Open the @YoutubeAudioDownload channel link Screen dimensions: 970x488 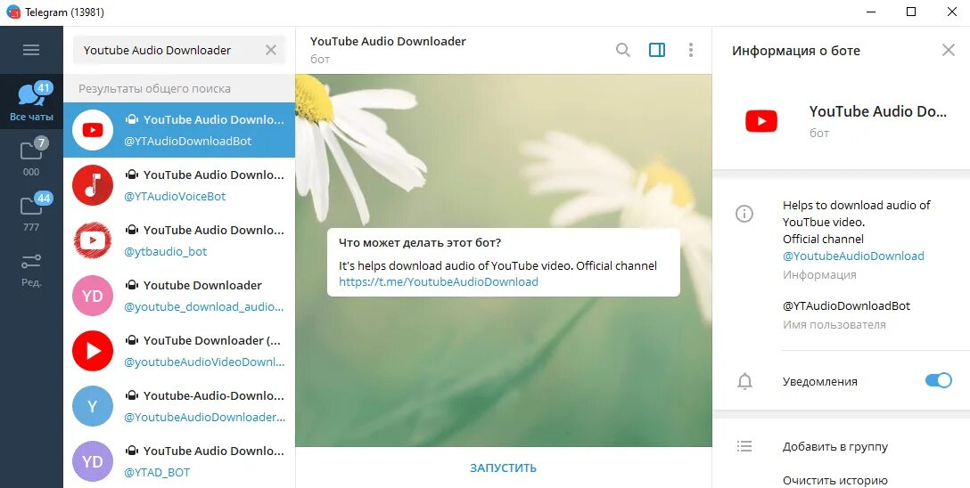(x=854, y=256)
